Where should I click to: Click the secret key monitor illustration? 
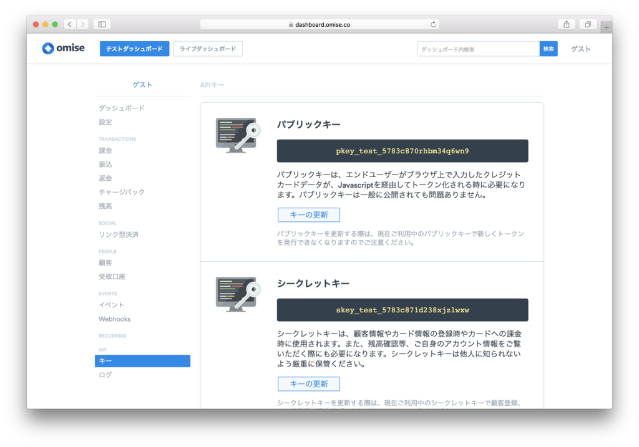tap(238, 294)
